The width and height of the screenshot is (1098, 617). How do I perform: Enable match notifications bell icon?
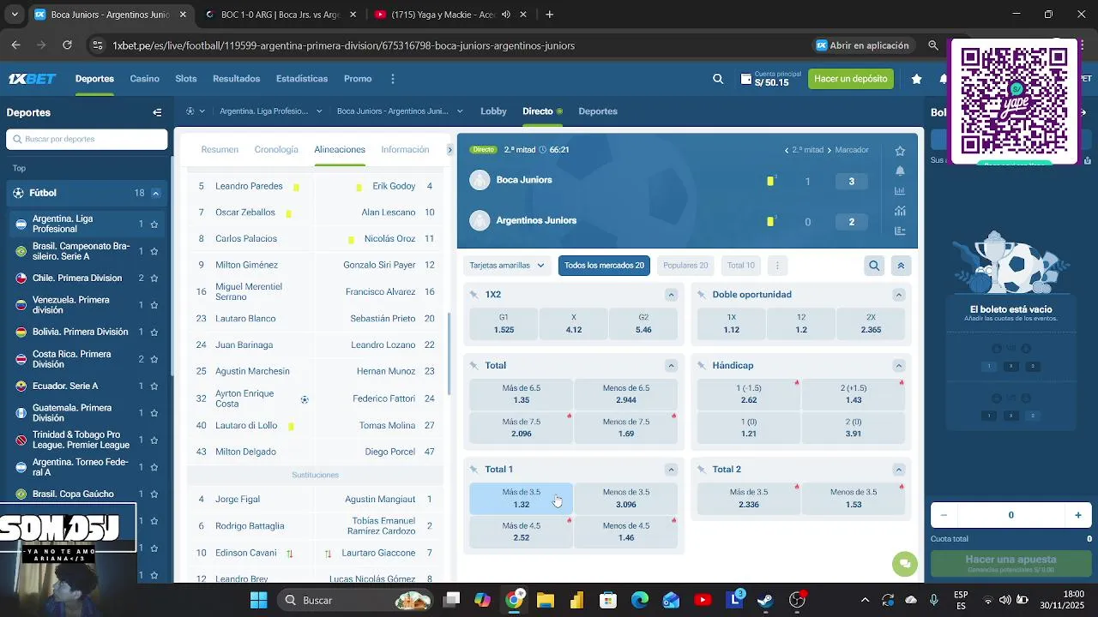[x=900, y=171]
